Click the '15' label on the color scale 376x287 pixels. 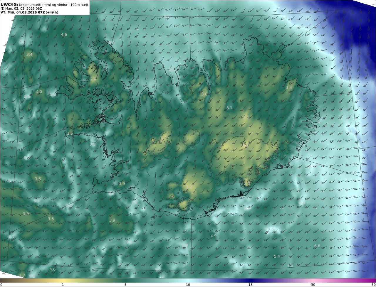click(x=251, y=285)
